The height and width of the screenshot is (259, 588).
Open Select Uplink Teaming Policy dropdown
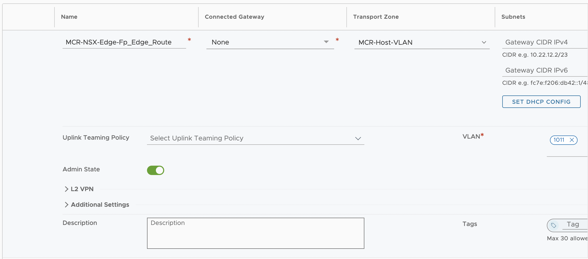click(x=255, y=138)
